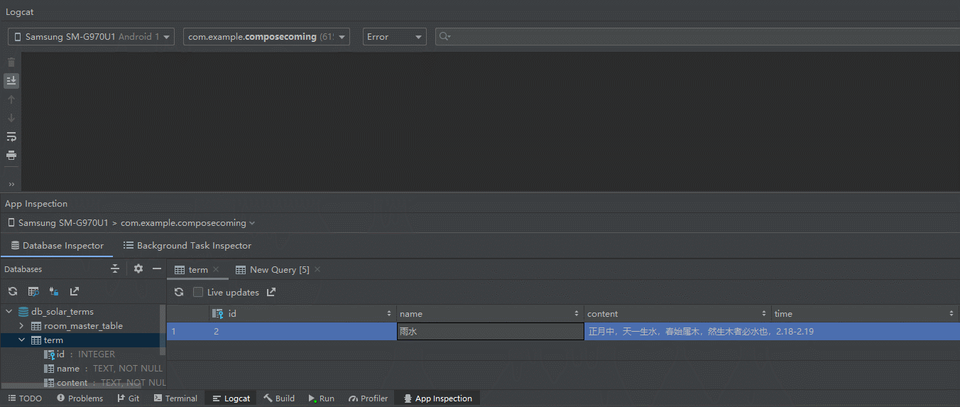The image size is (960, 407).
Task: Open the Logcat search history magnifier
Action: [x=444, y=37]
